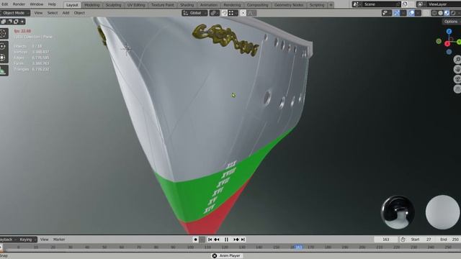Switch perspective/orthographic with the grid icon
461x259 pixels.
coord(457,88)
